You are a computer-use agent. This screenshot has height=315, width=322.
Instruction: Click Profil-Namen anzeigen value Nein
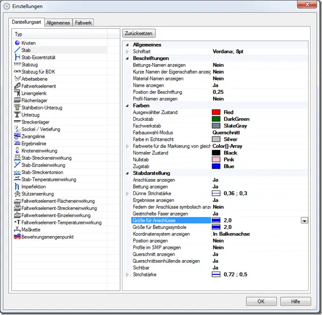[x=218, y=99]
